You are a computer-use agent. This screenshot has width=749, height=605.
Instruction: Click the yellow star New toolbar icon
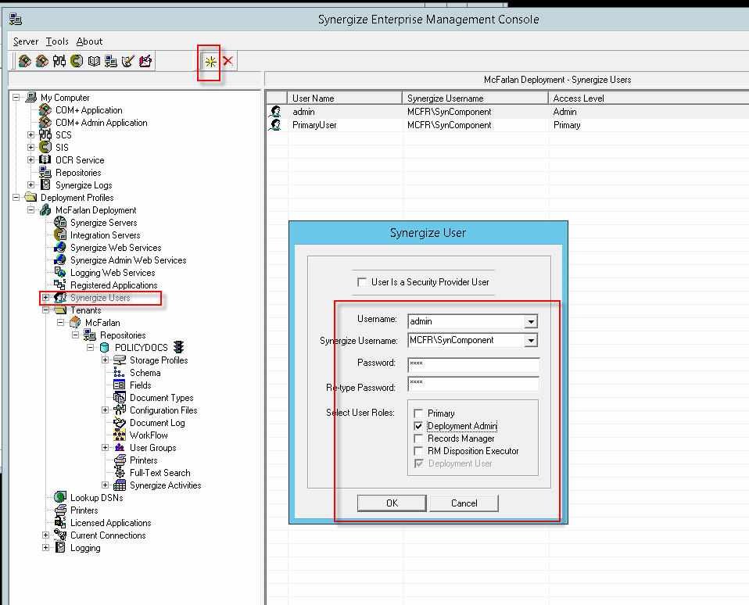(x=210, y=61)
